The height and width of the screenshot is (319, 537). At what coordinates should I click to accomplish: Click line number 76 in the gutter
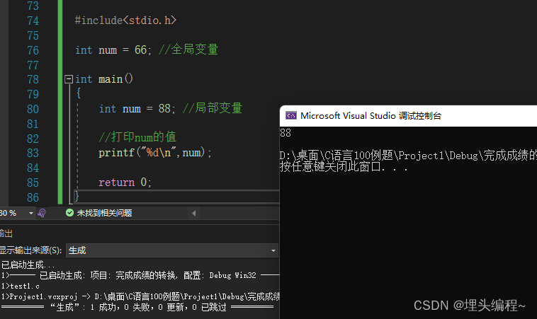point(33,51)
